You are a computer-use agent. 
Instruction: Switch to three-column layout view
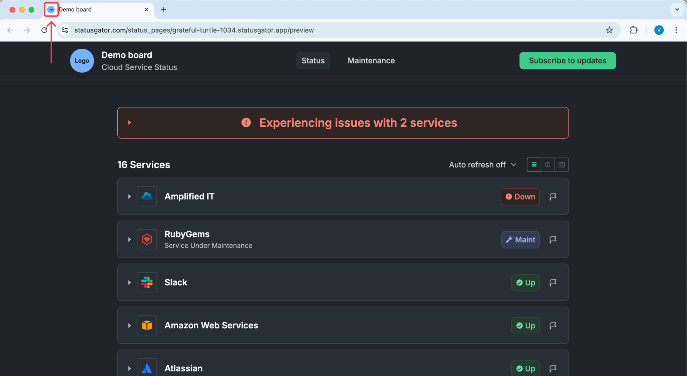(562, 165)
